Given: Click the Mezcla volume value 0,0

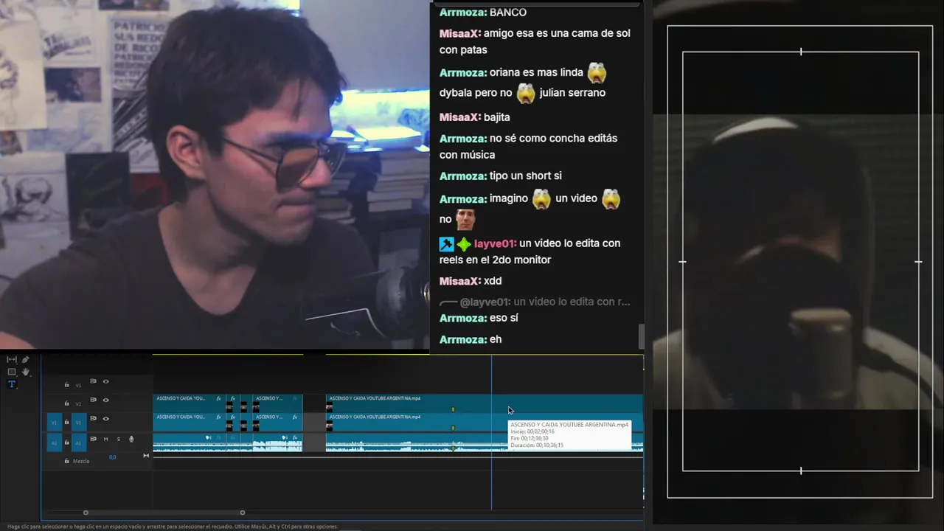Looking at the screenshot, I should (x=113, y=457).
